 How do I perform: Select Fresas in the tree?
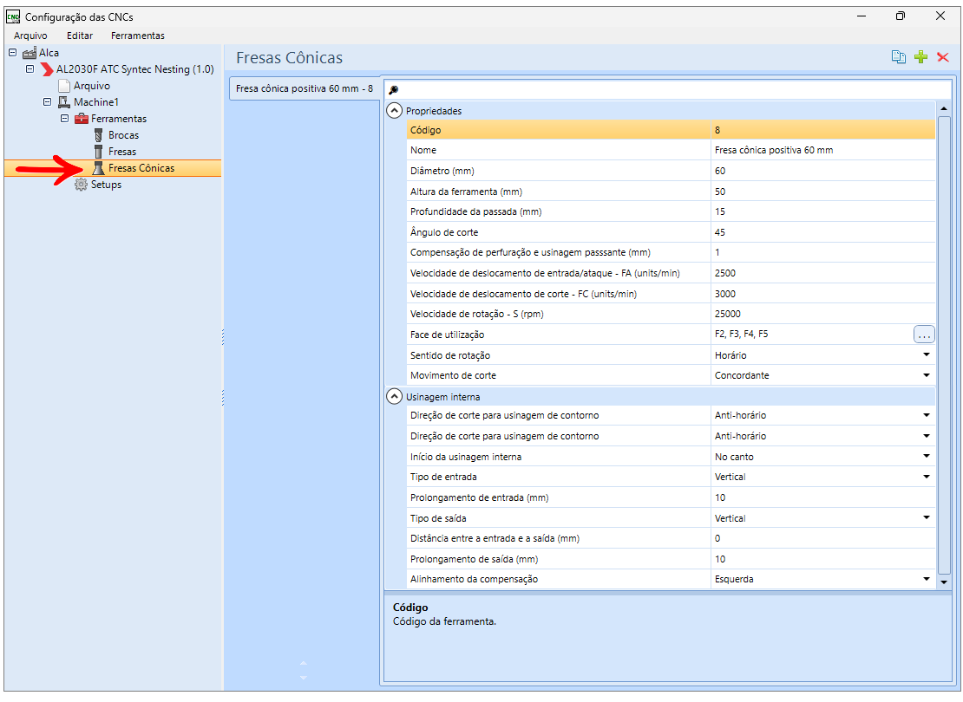[x=122, y=152]
